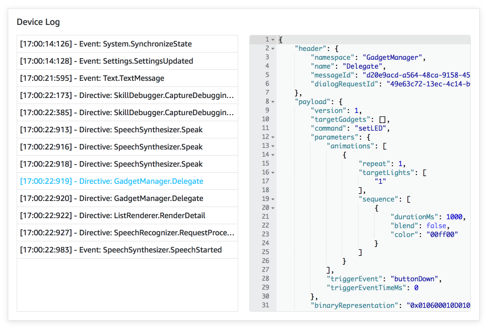Fold the object starting on line 20
The image size is (488, 330).
pyautogui.click(x=273, y=208)
